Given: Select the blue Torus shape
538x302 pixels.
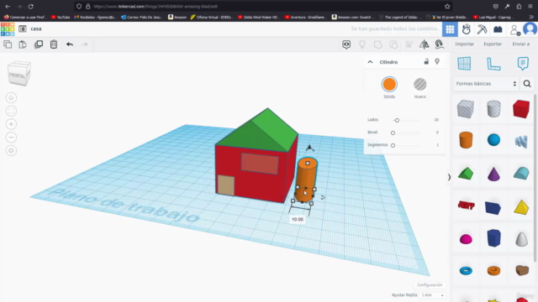Looking at the screenshot, I should pyautogui.click(x=466, y=271).
